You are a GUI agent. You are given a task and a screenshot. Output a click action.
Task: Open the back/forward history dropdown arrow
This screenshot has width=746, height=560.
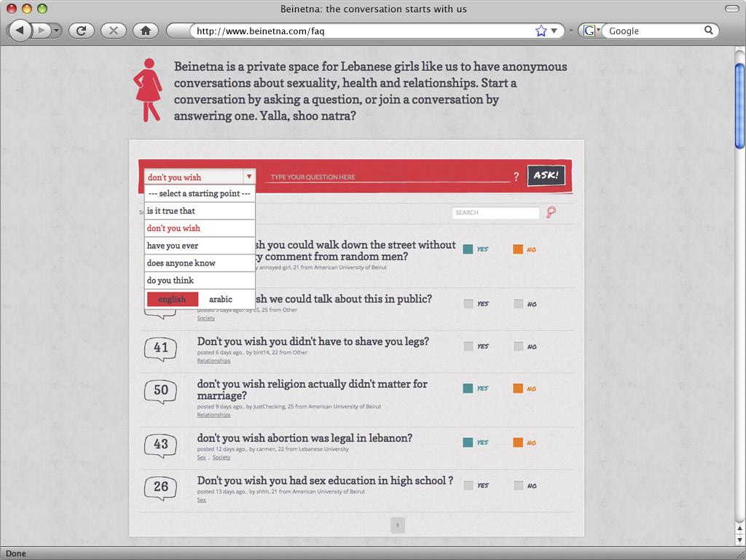point(57,31)
